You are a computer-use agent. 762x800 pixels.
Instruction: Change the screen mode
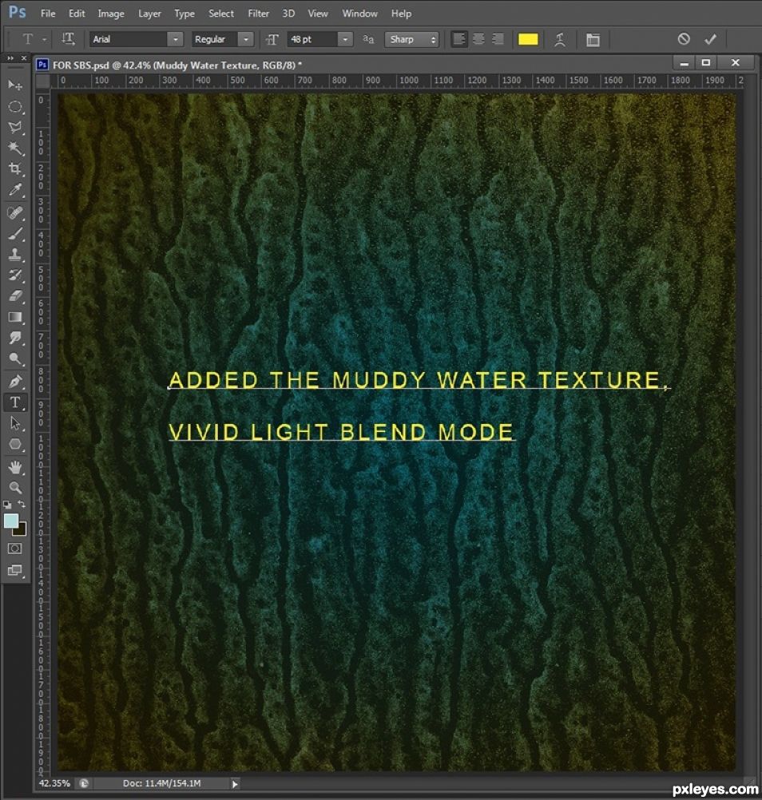15,570
